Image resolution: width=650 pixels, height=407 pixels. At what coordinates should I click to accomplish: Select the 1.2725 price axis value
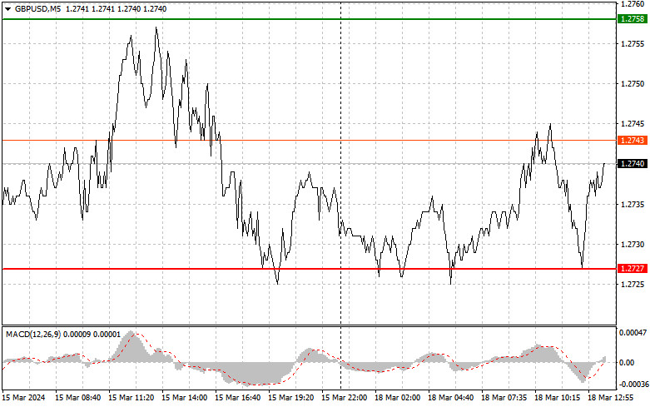[x=633, y=285]
